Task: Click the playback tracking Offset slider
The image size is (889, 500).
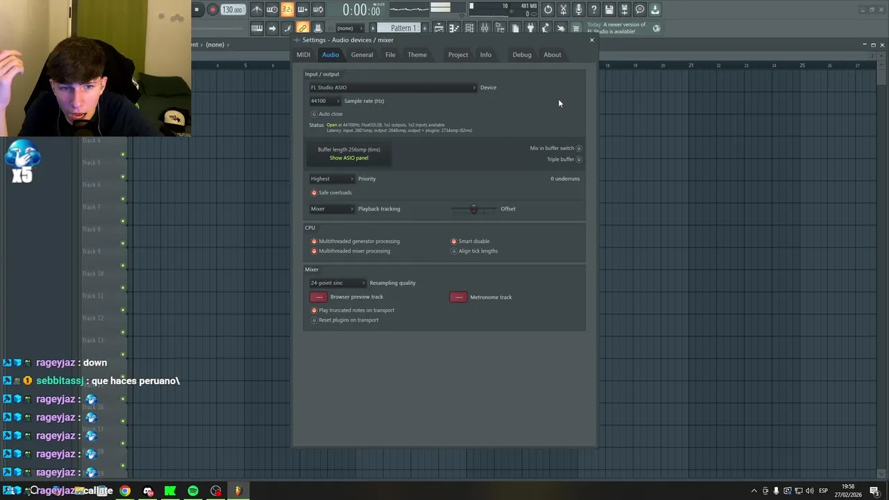Action: pyautogui.click(x=474, y=208)
